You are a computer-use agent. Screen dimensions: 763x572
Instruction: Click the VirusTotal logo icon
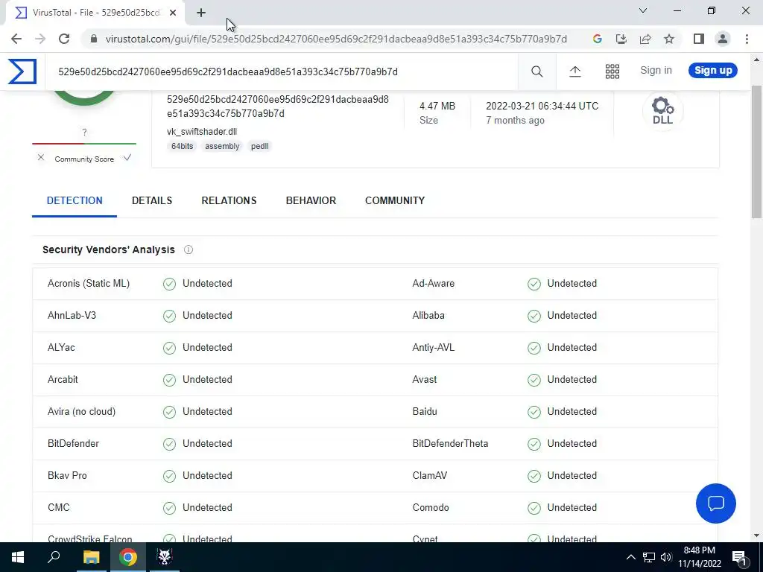tap(22, 71)
